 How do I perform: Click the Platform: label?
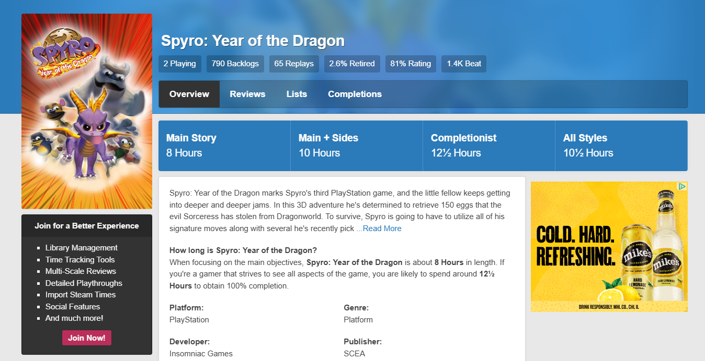tap(187, 308)
